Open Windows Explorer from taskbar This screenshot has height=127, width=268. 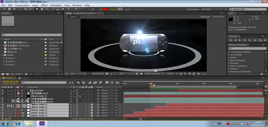tap(28, 124)
